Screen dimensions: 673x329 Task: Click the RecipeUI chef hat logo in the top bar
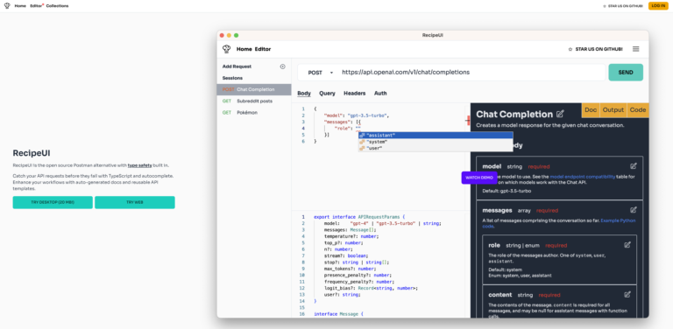[7, 6]
